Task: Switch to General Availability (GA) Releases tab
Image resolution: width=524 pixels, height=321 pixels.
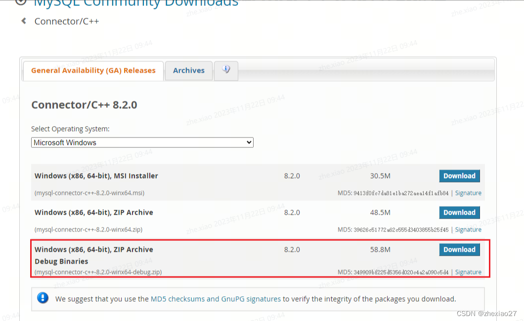Action: [x=93, y=71]
